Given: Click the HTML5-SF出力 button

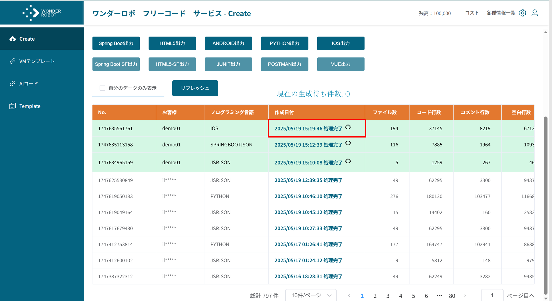Looking at the screenshot, I should point(172,64).
